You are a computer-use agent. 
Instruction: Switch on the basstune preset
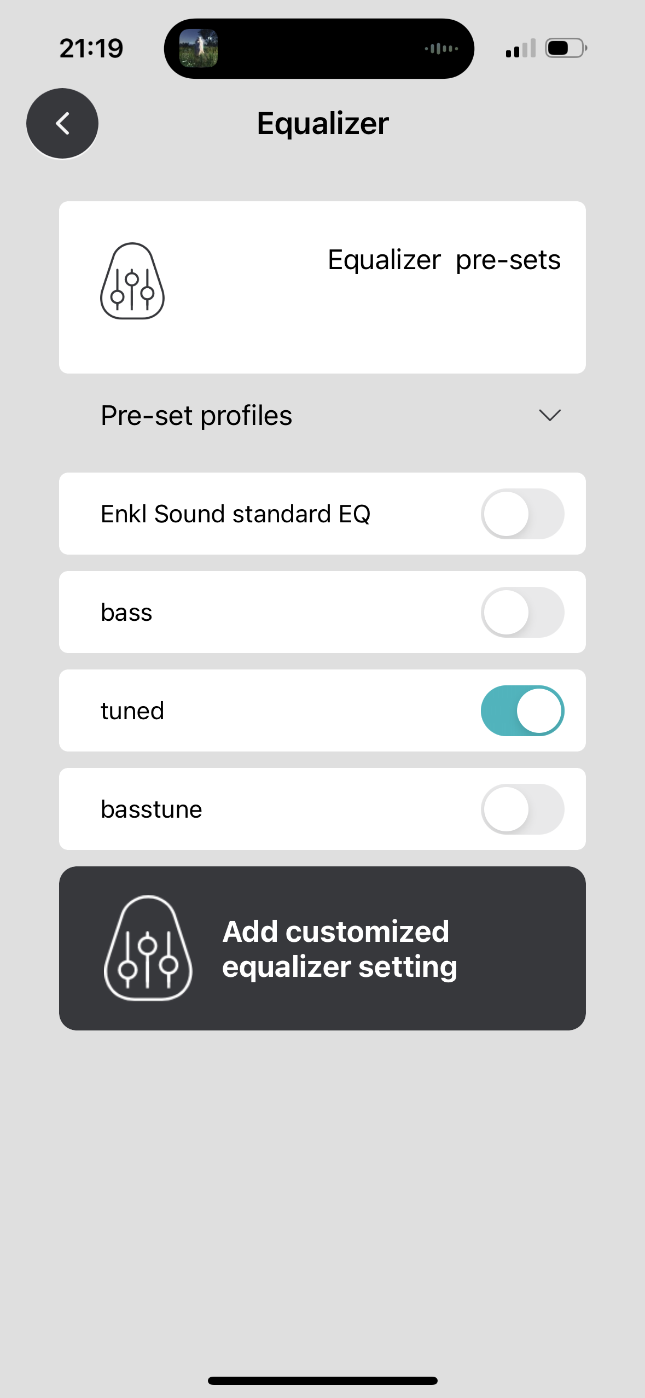(x=522, y=809)
